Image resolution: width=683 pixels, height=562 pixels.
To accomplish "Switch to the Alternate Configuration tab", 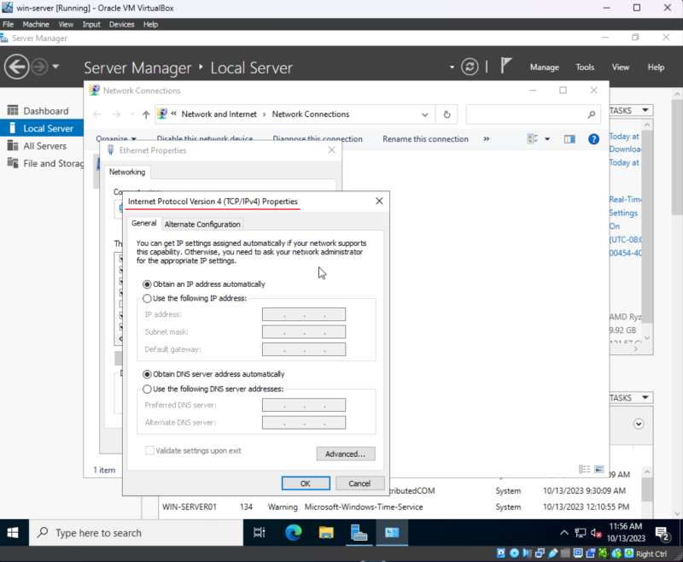I will click(202, 224).
